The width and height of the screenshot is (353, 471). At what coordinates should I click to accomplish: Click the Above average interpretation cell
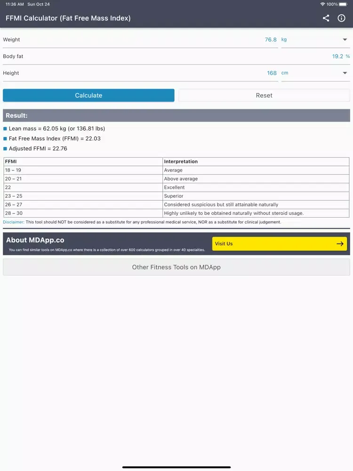(x=256, y=179)
